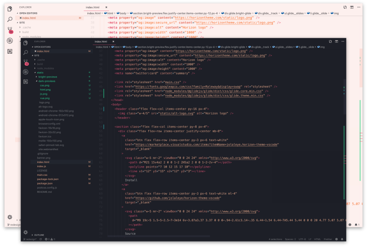Viewport: 367px width, 247px height.
Task: Switch branch redesign in dark status bar
Action: (30, 239)
